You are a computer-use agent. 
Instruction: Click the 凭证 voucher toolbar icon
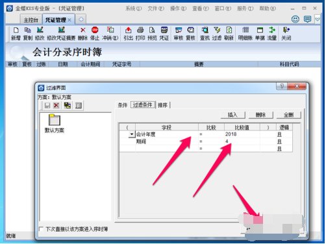coord(164,34)
